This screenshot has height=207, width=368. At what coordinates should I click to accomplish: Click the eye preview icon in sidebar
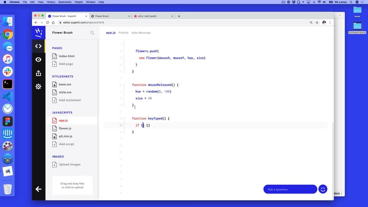[x=38, y=60]
